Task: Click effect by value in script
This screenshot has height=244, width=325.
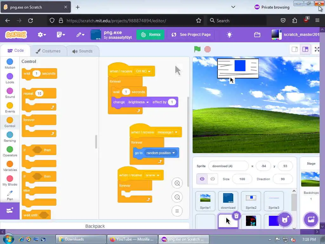Action: click(x=172, y=102)
